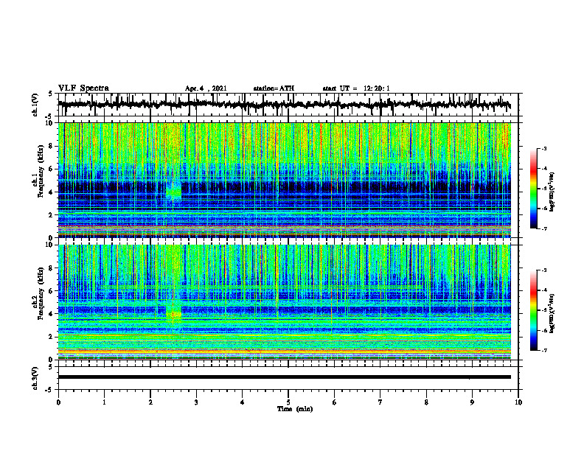Click the "9" tick on the time axis

tap(472, 402)
